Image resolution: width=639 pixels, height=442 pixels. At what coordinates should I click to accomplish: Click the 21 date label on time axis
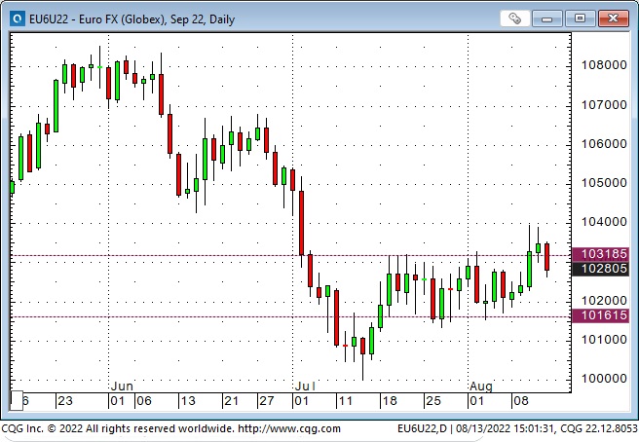click(231, 401)
